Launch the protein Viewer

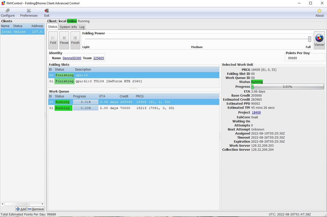point(319,40)
